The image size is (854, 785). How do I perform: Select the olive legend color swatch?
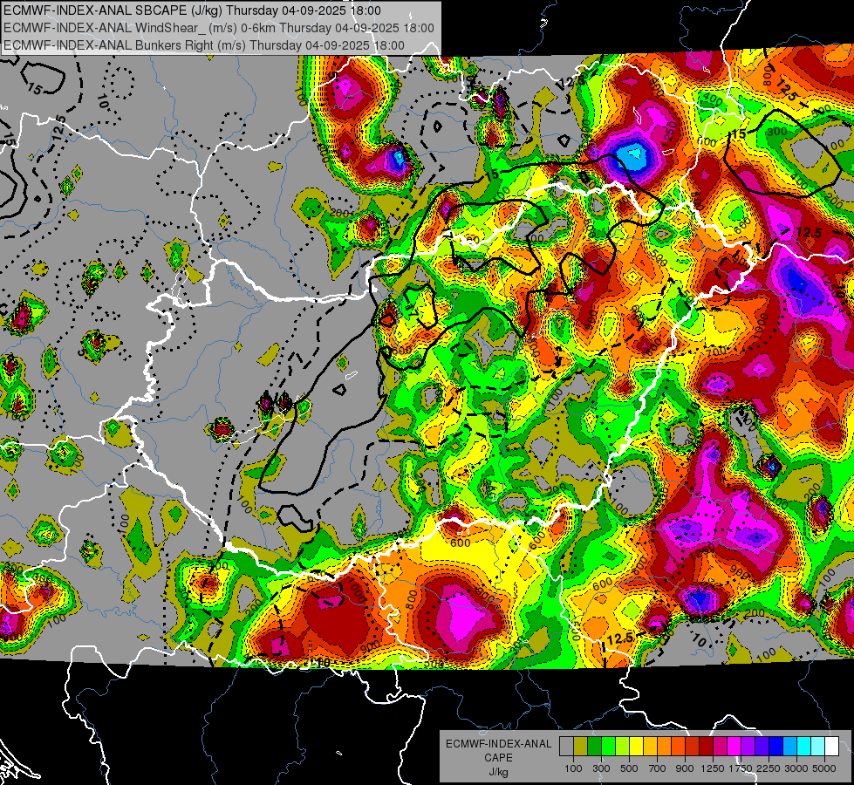click(581, 746)
